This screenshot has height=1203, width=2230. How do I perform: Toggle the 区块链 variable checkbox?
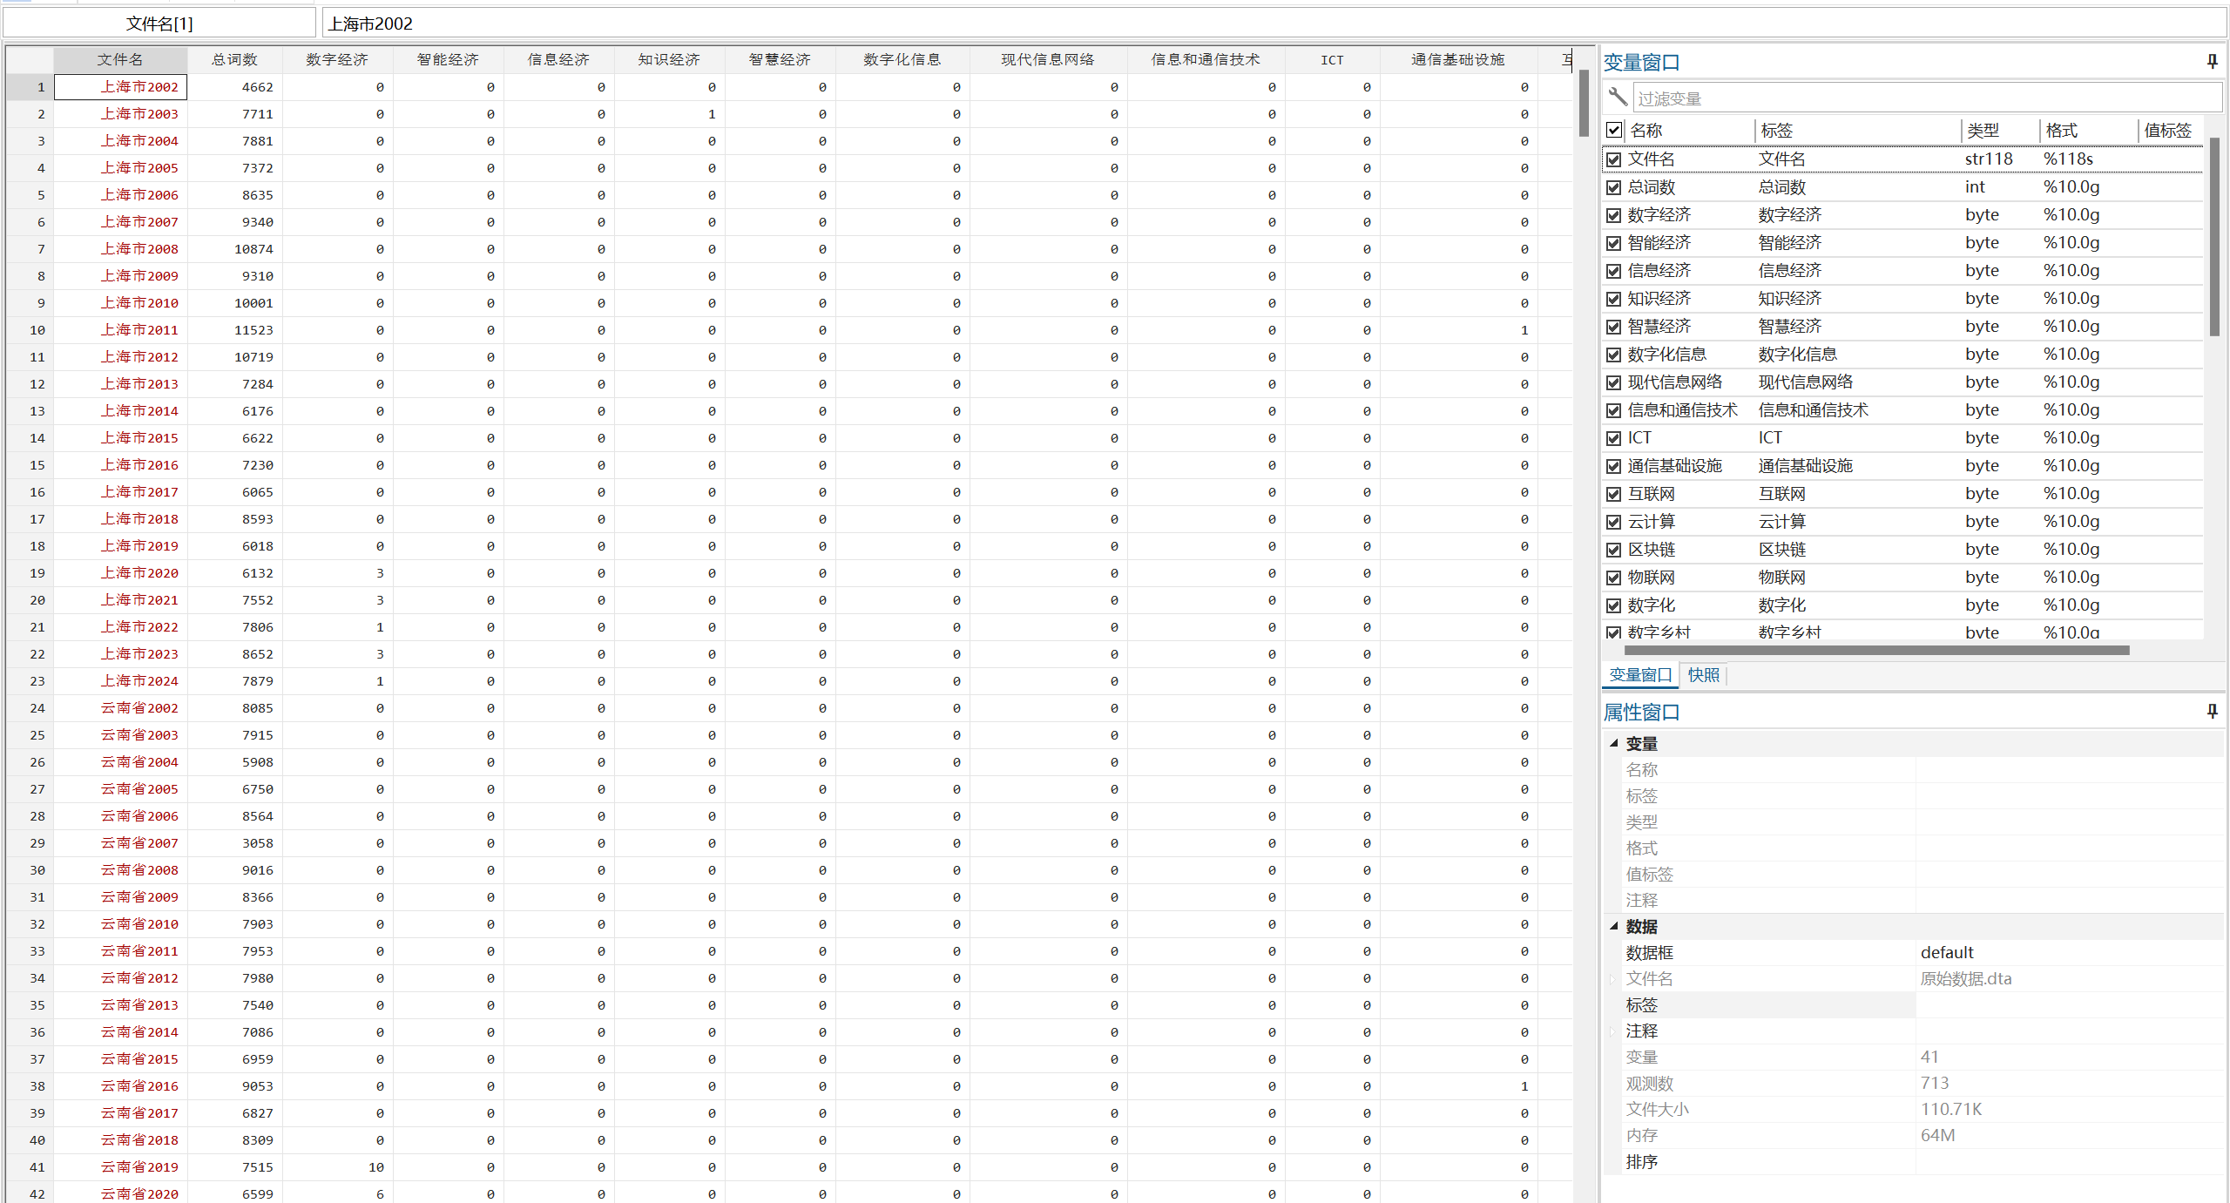[1614, 550]
